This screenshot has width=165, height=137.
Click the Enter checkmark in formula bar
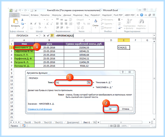[x=48, y=36]
